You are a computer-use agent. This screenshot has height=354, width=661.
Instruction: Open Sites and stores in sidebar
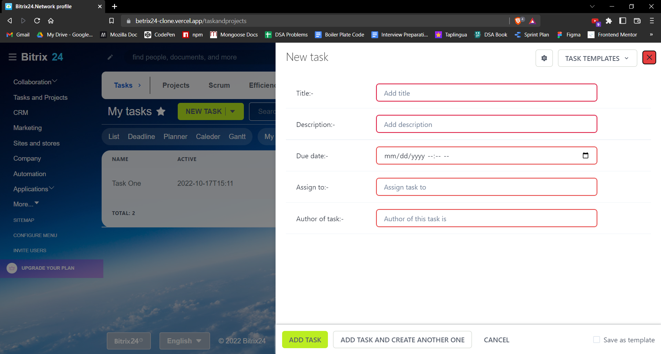point(37,143)
